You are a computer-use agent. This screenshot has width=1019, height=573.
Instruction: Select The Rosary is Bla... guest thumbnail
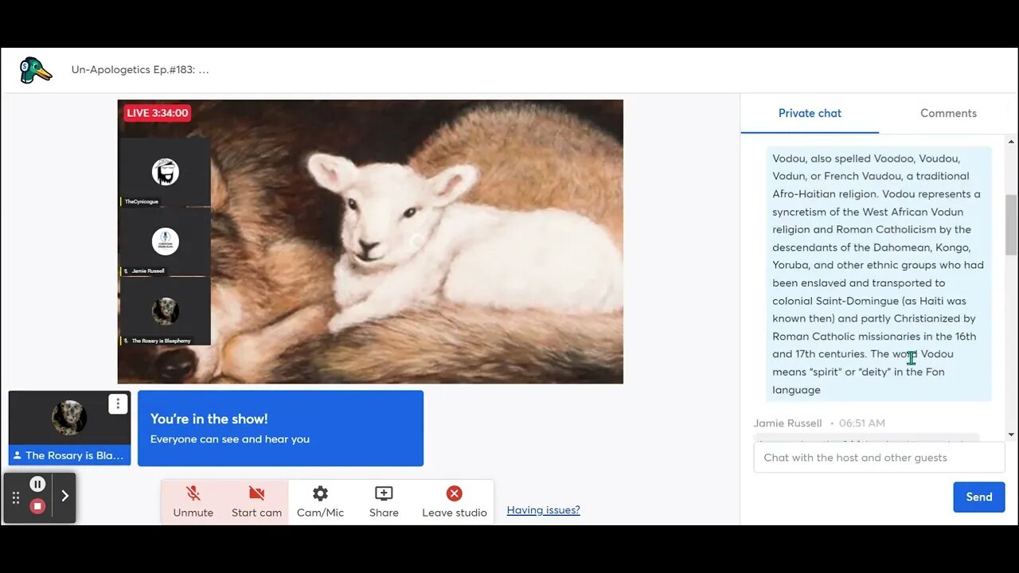(x=69, y=428)
